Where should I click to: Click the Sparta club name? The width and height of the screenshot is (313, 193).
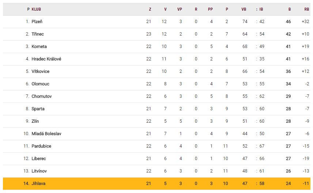(x=38, y=109)
